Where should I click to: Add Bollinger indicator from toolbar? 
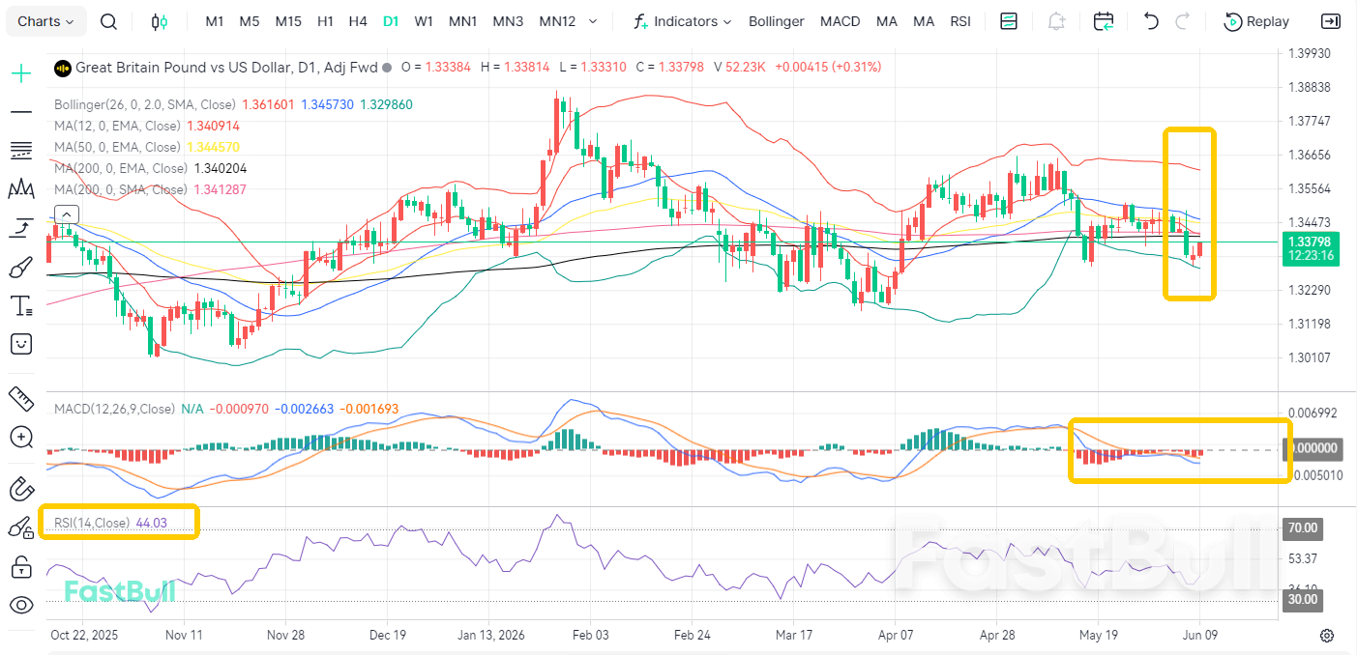click(777, 21)
